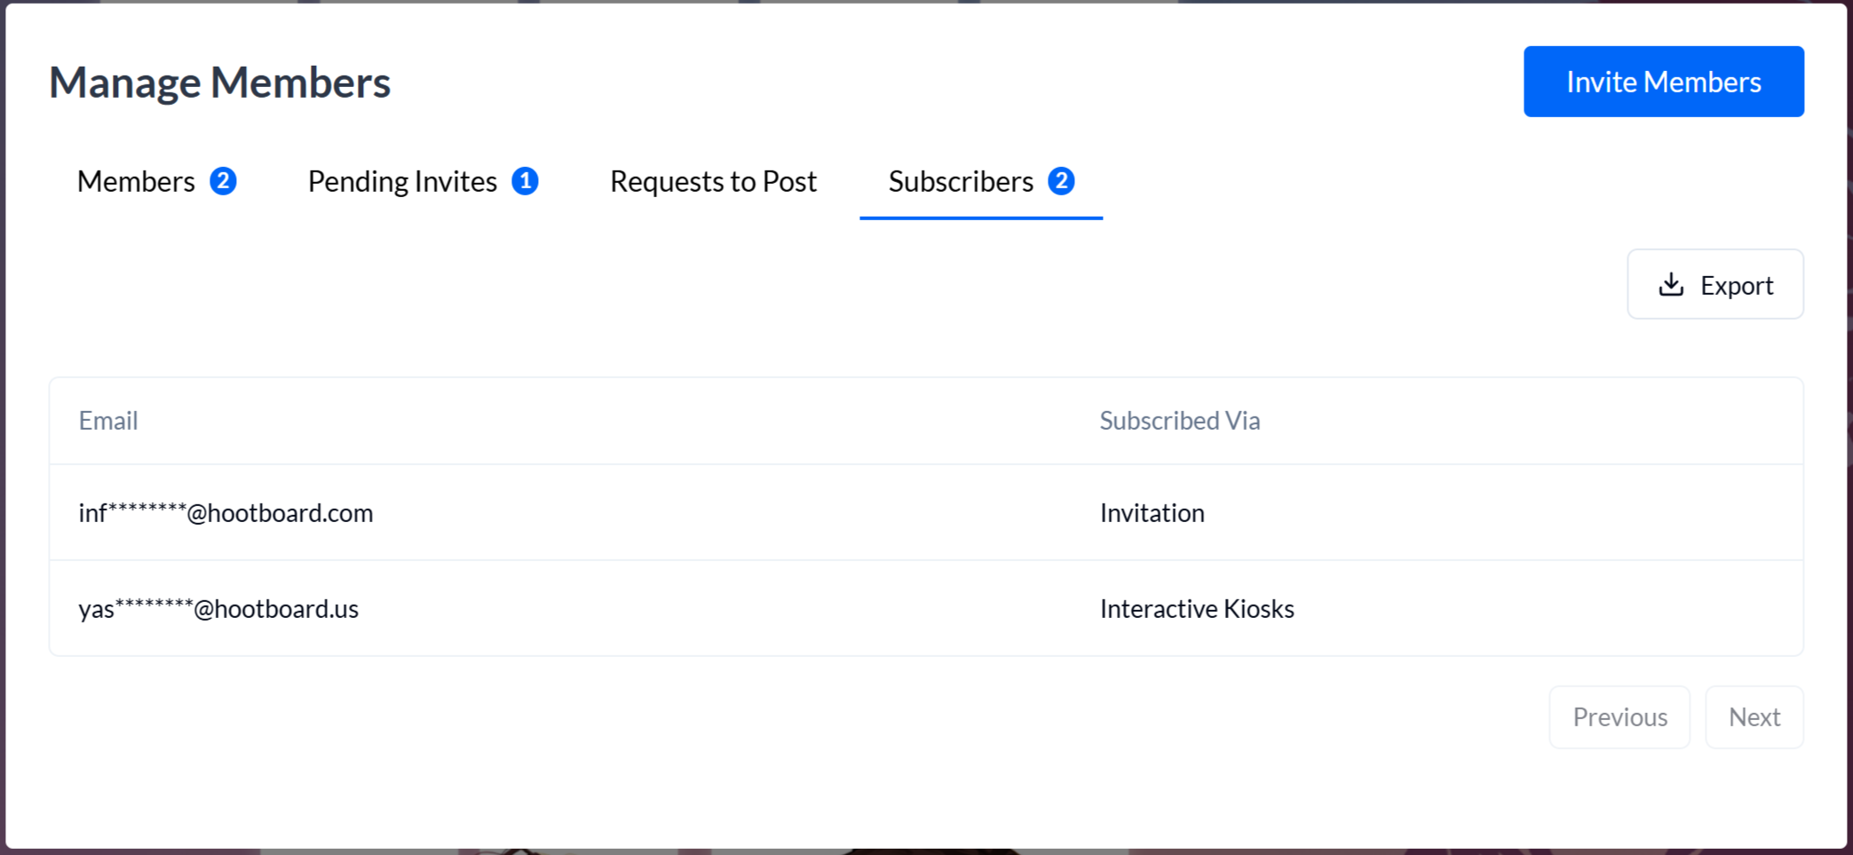Screen dimensions: 1853x855
Task: Select the Subscribers tab
Action: click(961, 181)
